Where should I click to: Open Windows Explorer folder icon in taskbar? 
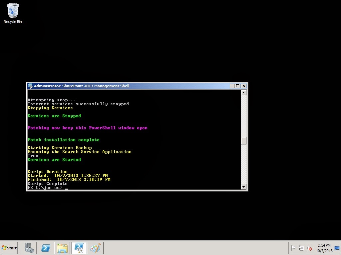(62, 248)
